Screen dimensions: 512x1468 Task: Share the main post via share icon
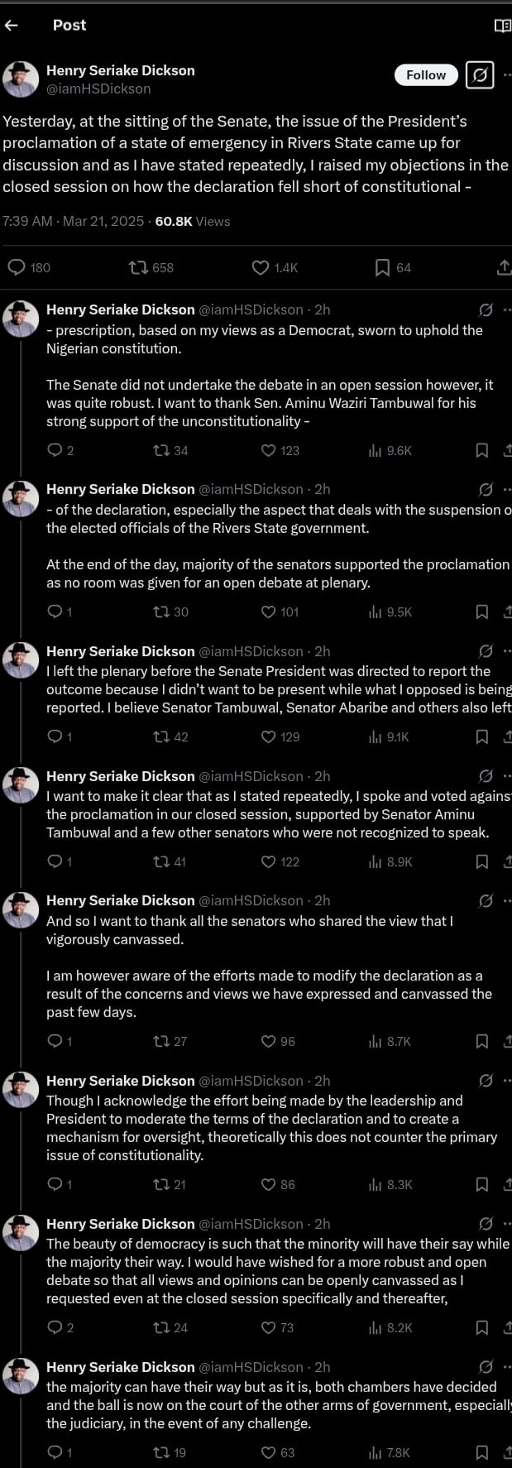pyautogui.click(x=503, y=267)
